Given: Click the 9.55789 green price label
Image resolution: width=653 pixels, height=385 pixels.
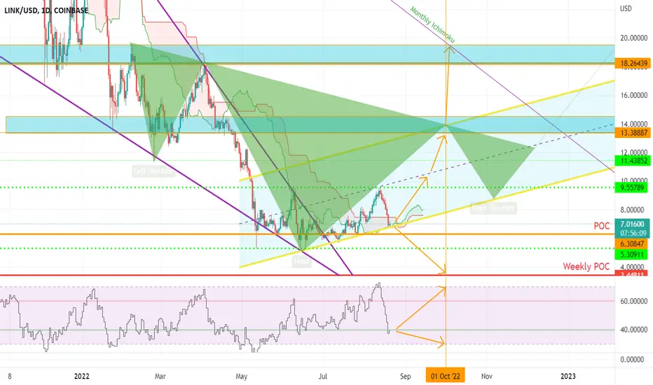Looking at the screenshot, I should click(633, 188).
